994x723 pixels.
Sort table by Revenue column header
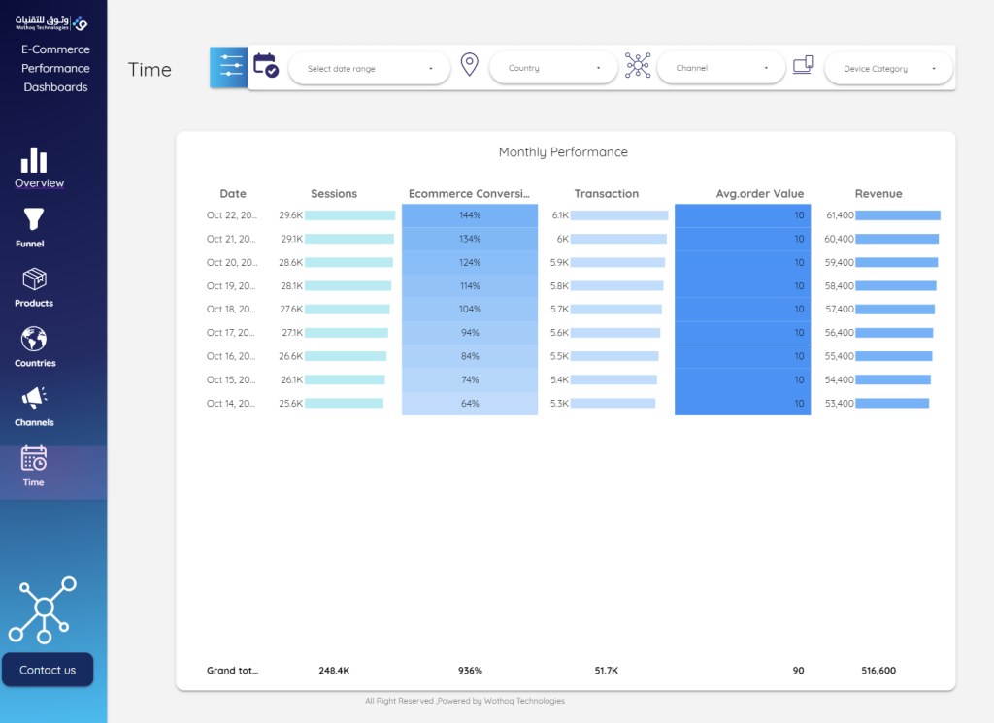click(878, 194)
